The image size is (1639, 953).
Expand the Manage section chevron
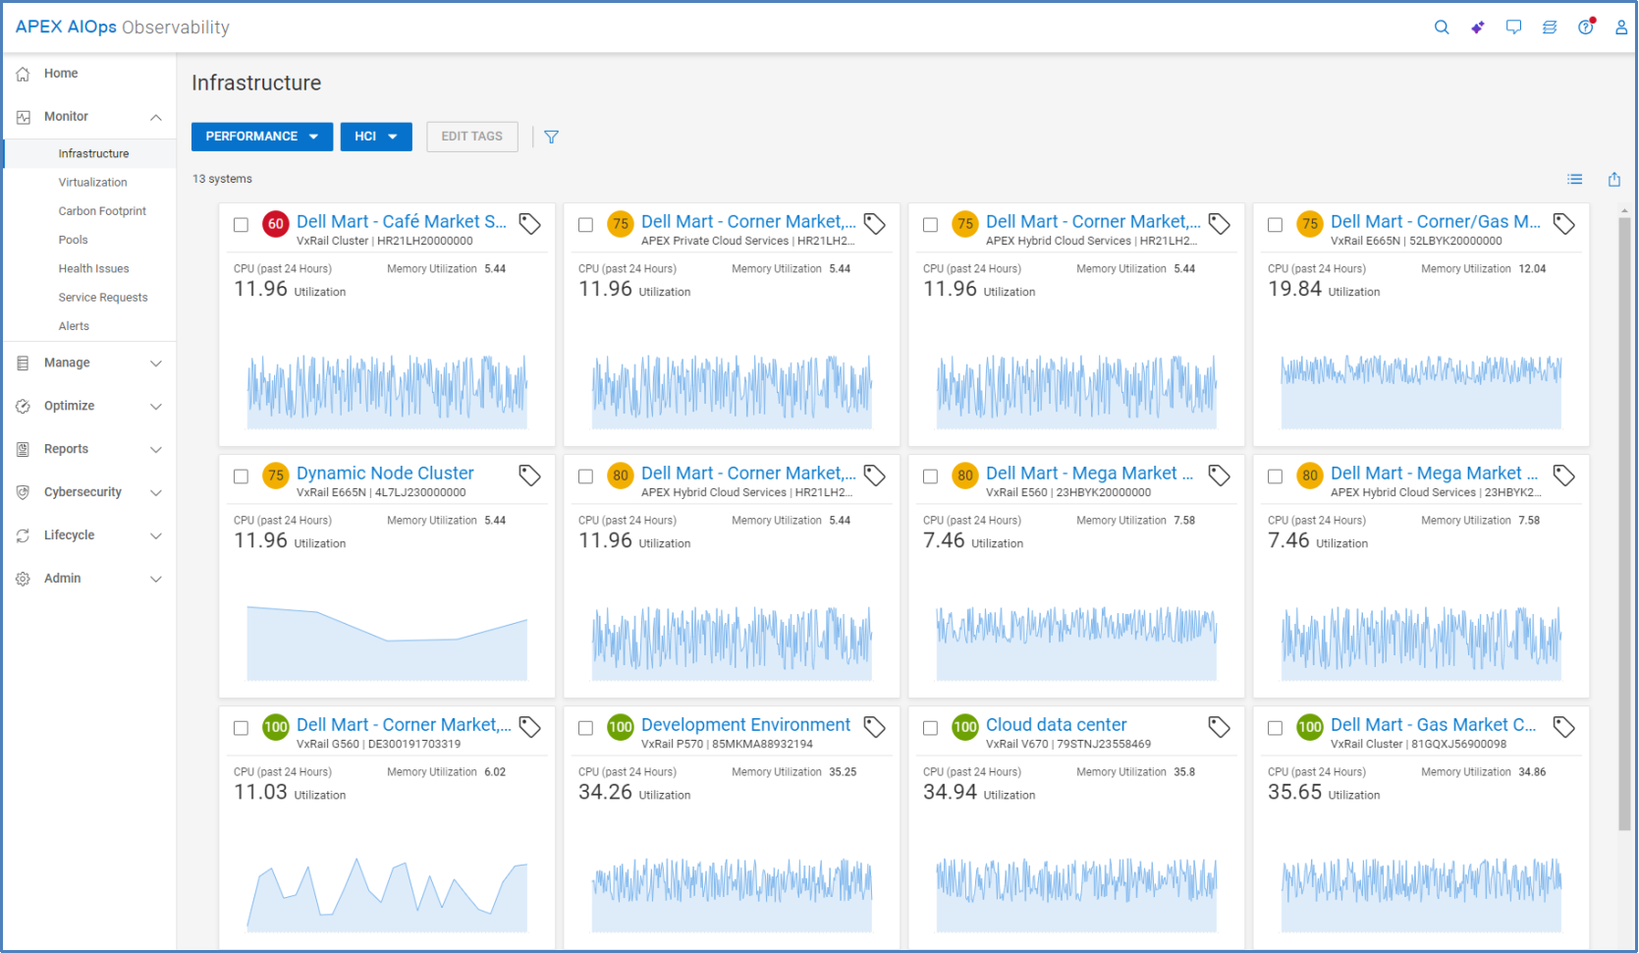tap(156, 364)
